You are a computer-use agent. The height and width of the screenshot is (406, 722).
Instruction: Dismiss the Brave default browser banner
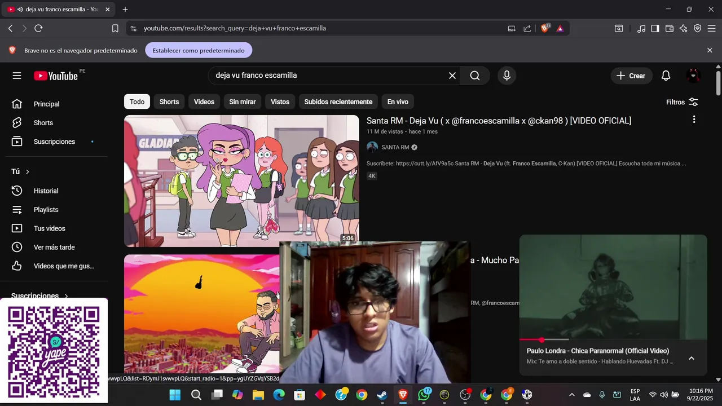710,50
